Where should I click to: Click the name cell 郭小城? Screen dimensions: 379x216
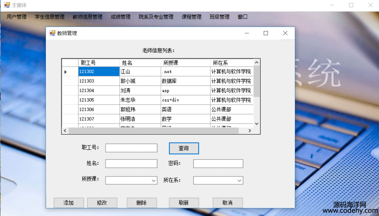[x=140, y=81]
